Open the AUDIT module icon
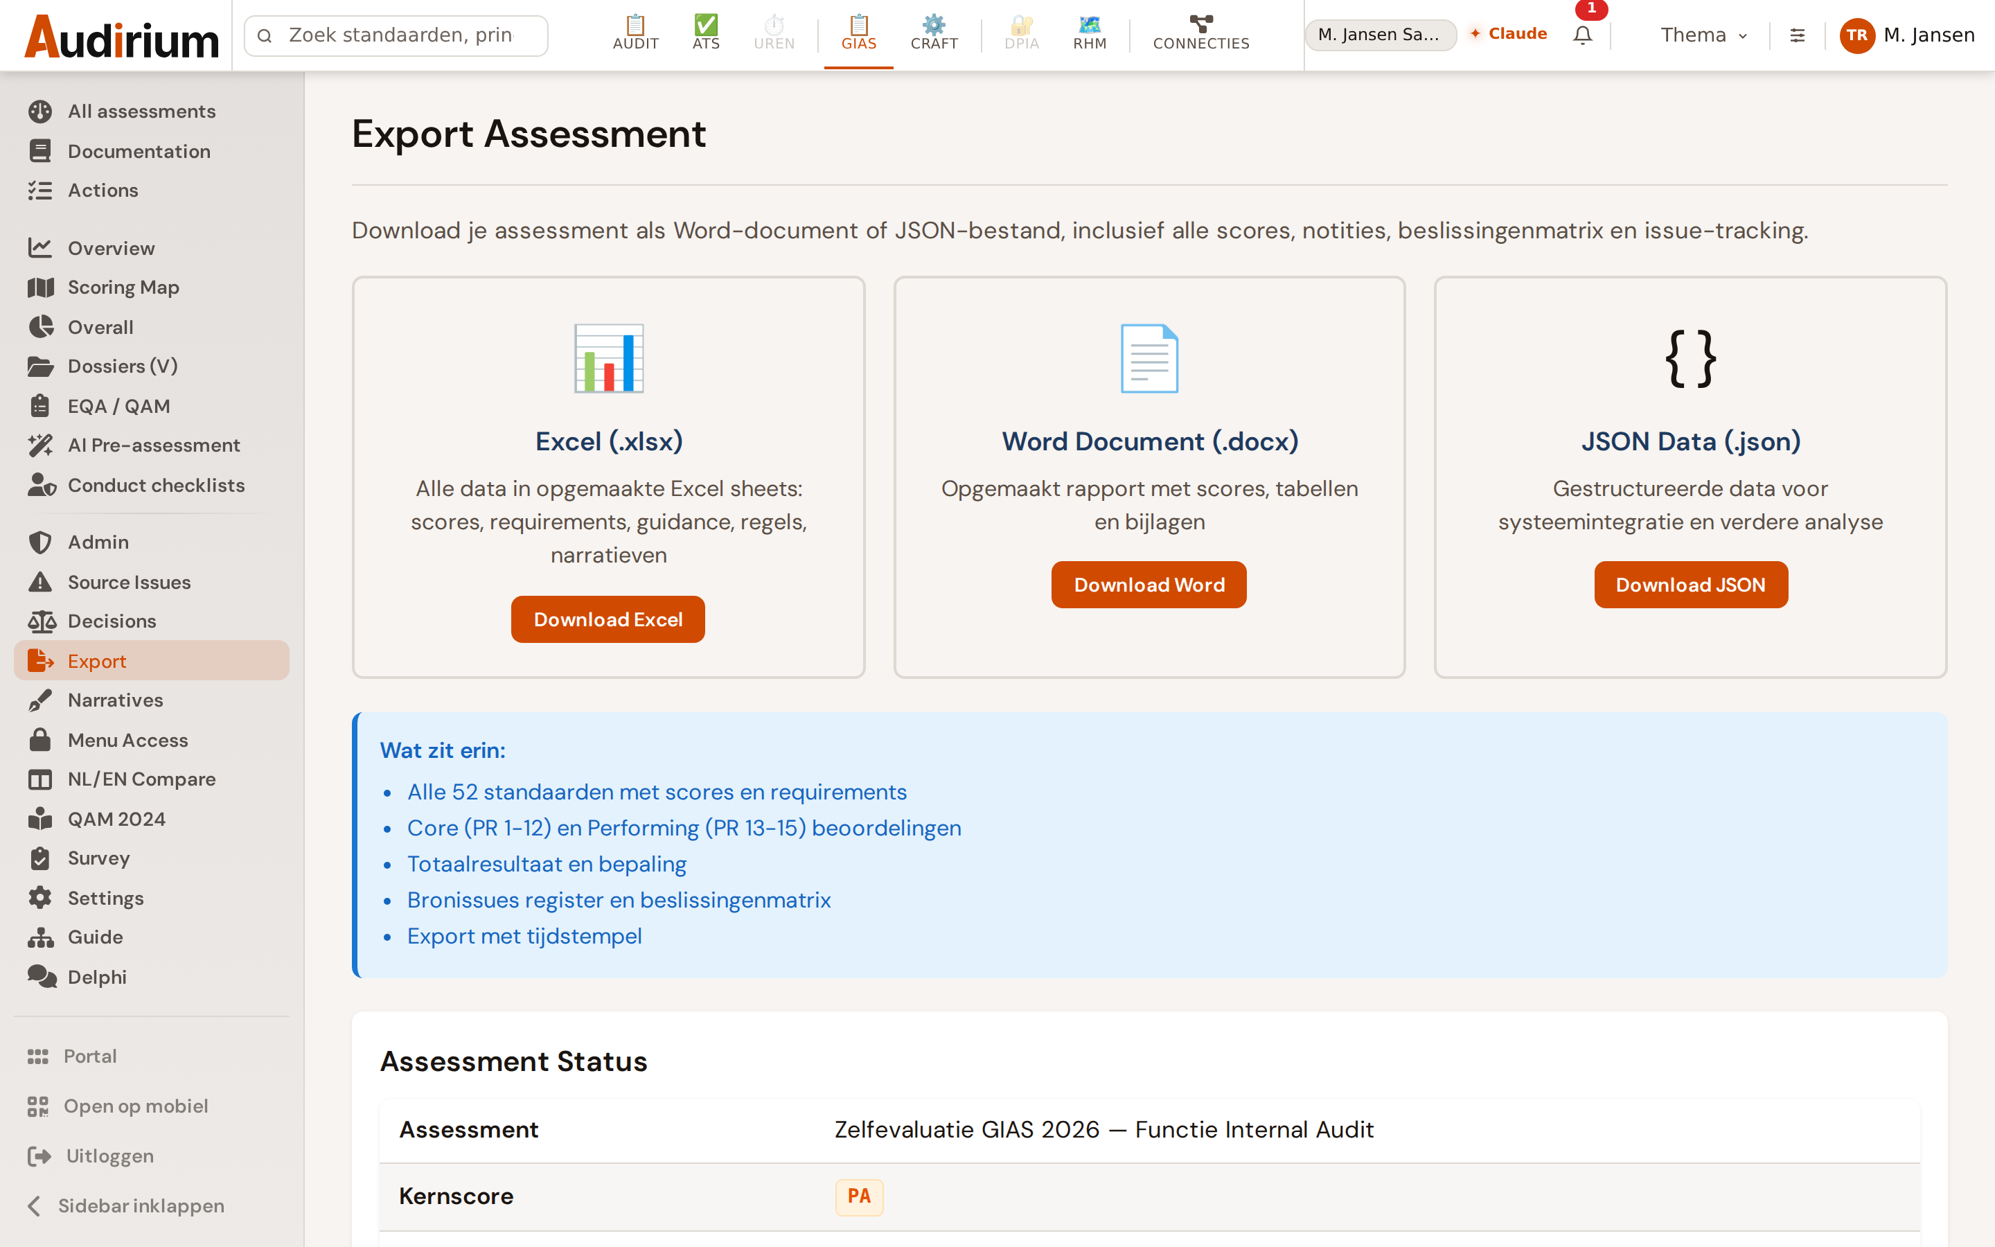 [636, 34]
